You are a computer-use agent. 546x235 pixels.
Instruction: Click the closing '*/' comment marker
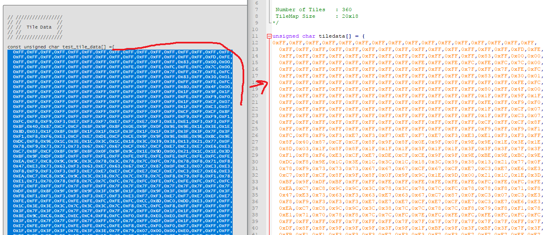point(275,23)
